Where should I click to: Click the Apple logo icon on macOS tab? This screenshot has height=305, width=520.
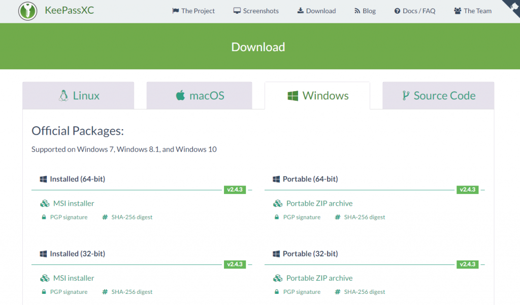point(180,95)
